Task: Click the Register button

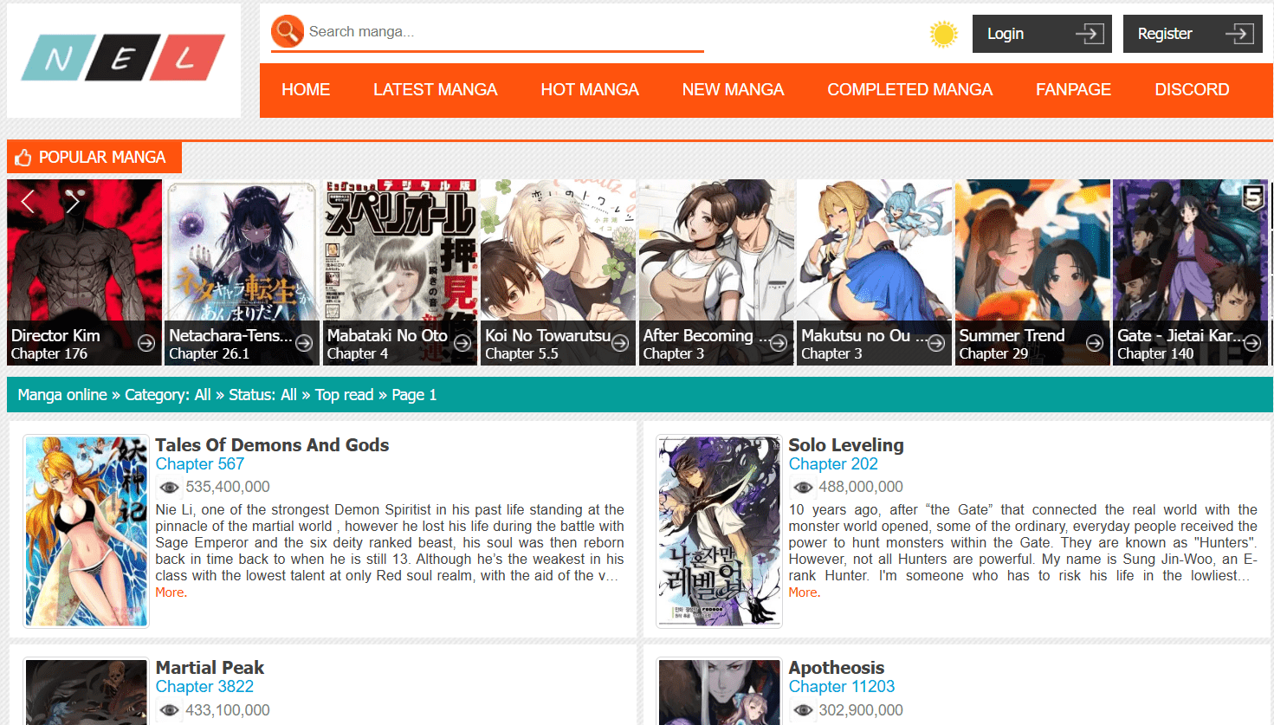Action: 1193,34
